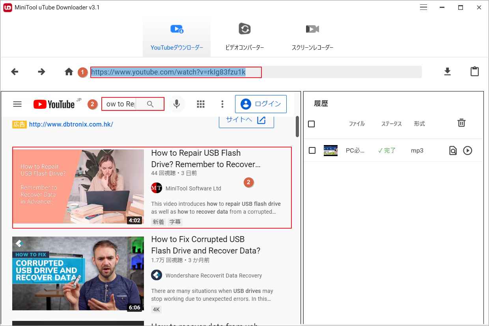This screenshot has width=489, height=326.
Task: Click the clipboard paste URL icon
Action: pyautogui.click(x=474, y=72)
